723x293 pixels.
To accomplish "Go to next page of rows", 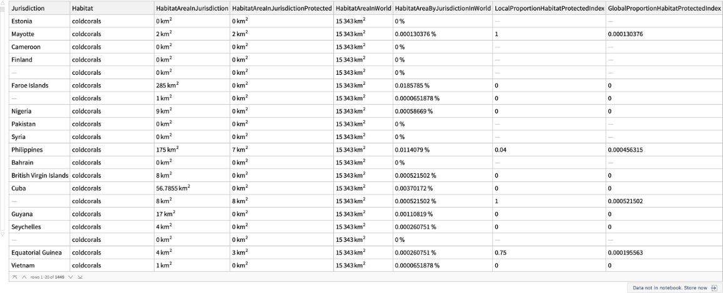I will pyautogui.click(x=71, y=276).
